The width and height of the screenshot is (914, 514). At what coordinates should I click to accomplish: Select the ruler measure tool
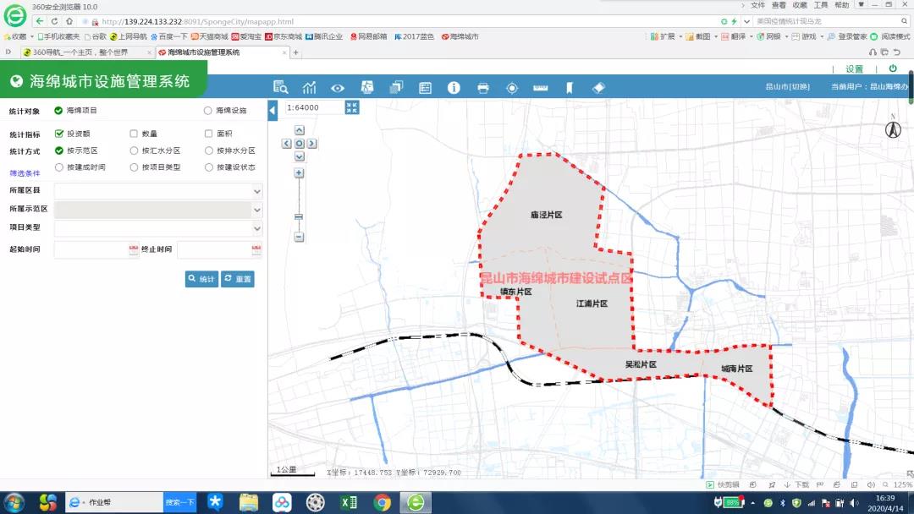pyautogui.click(x=541, y=87)
